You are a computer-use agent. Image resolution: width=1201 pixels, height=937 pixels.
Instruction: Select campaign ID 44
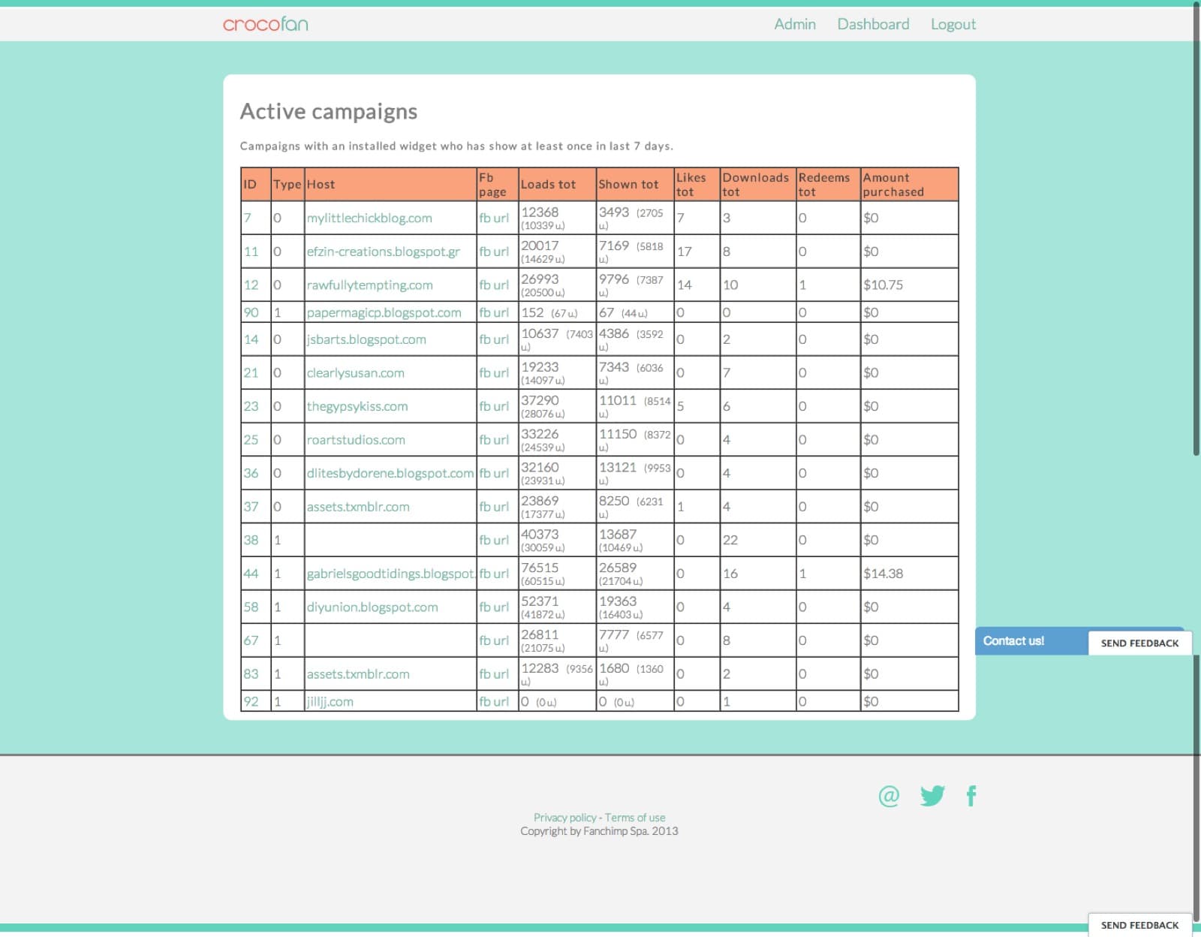pos(251,574)
